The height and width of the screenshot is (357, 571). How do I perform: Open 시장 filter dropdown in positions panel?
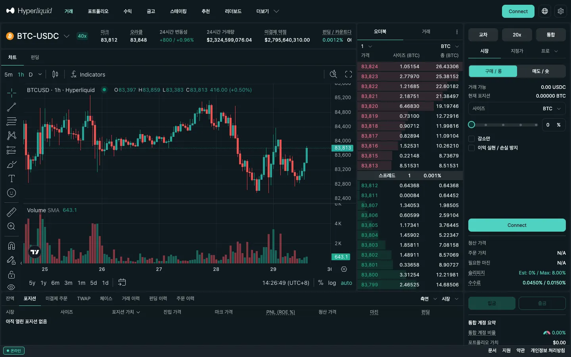(450, 299)
